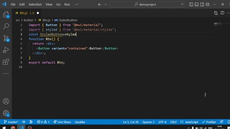Open the Explorer view in activity bar
The image size is (230, 129).
6,15
